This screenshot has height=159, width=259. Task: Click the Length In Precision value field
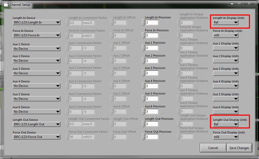point(152,22)
